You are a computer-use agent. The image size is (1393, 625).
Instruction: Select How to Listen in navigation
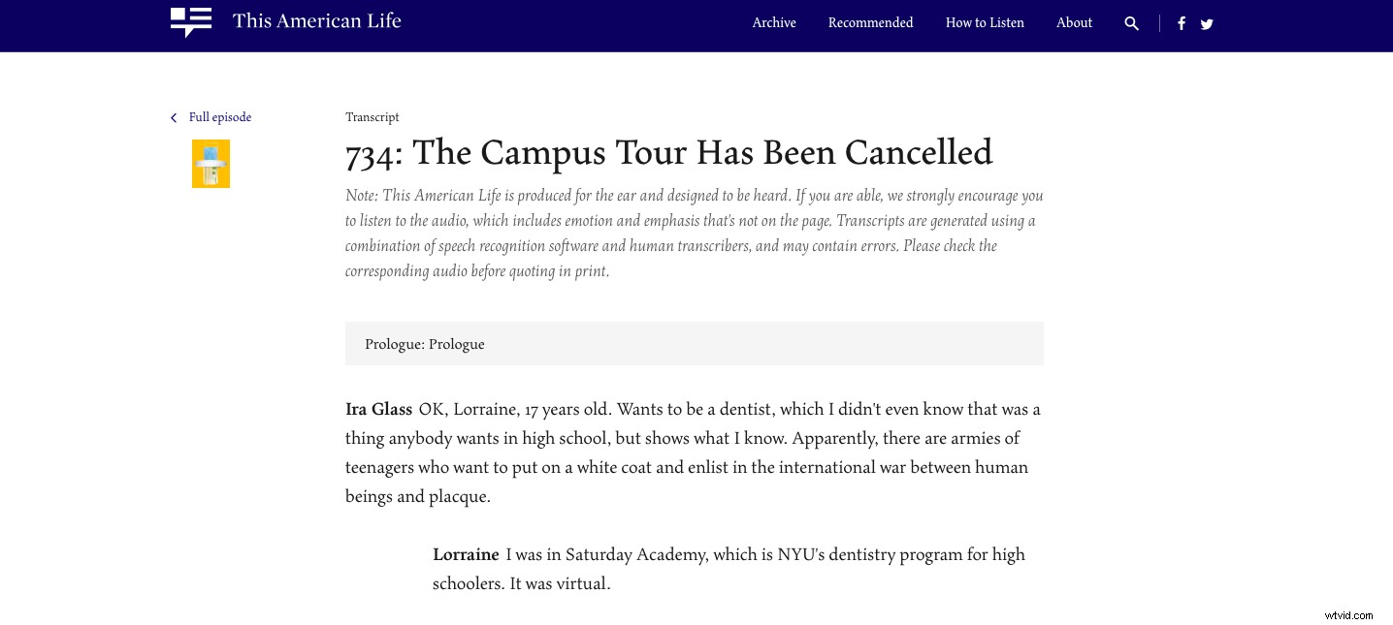(985, 23)
